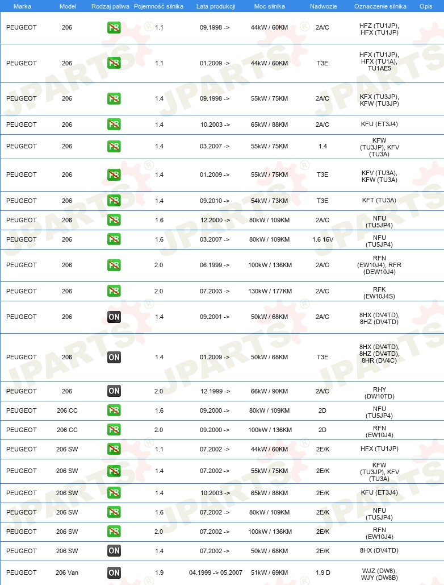Screen dimensions: 444x585
Task: Select engine code HFZ (TU1JP), HFX (TU1JP)
Action: pyautogui.click(x=379, y=29)
